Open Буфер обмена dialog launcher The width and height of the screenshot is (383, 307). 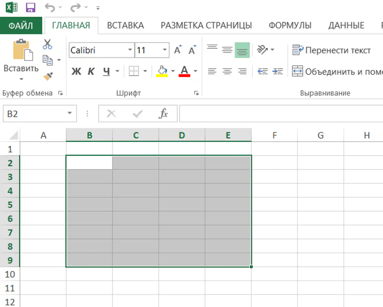tap(60, 93)
